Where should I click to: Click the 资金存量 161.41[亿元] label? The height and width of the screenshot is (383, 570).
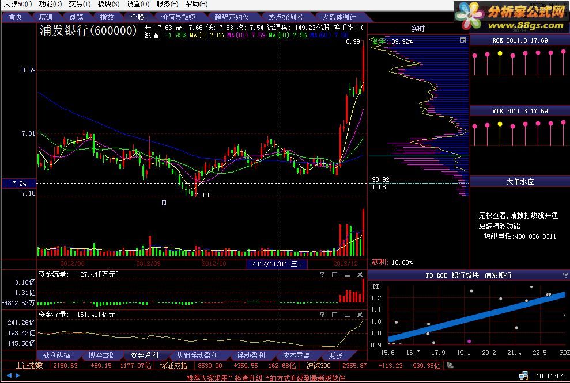pos(78,315)
